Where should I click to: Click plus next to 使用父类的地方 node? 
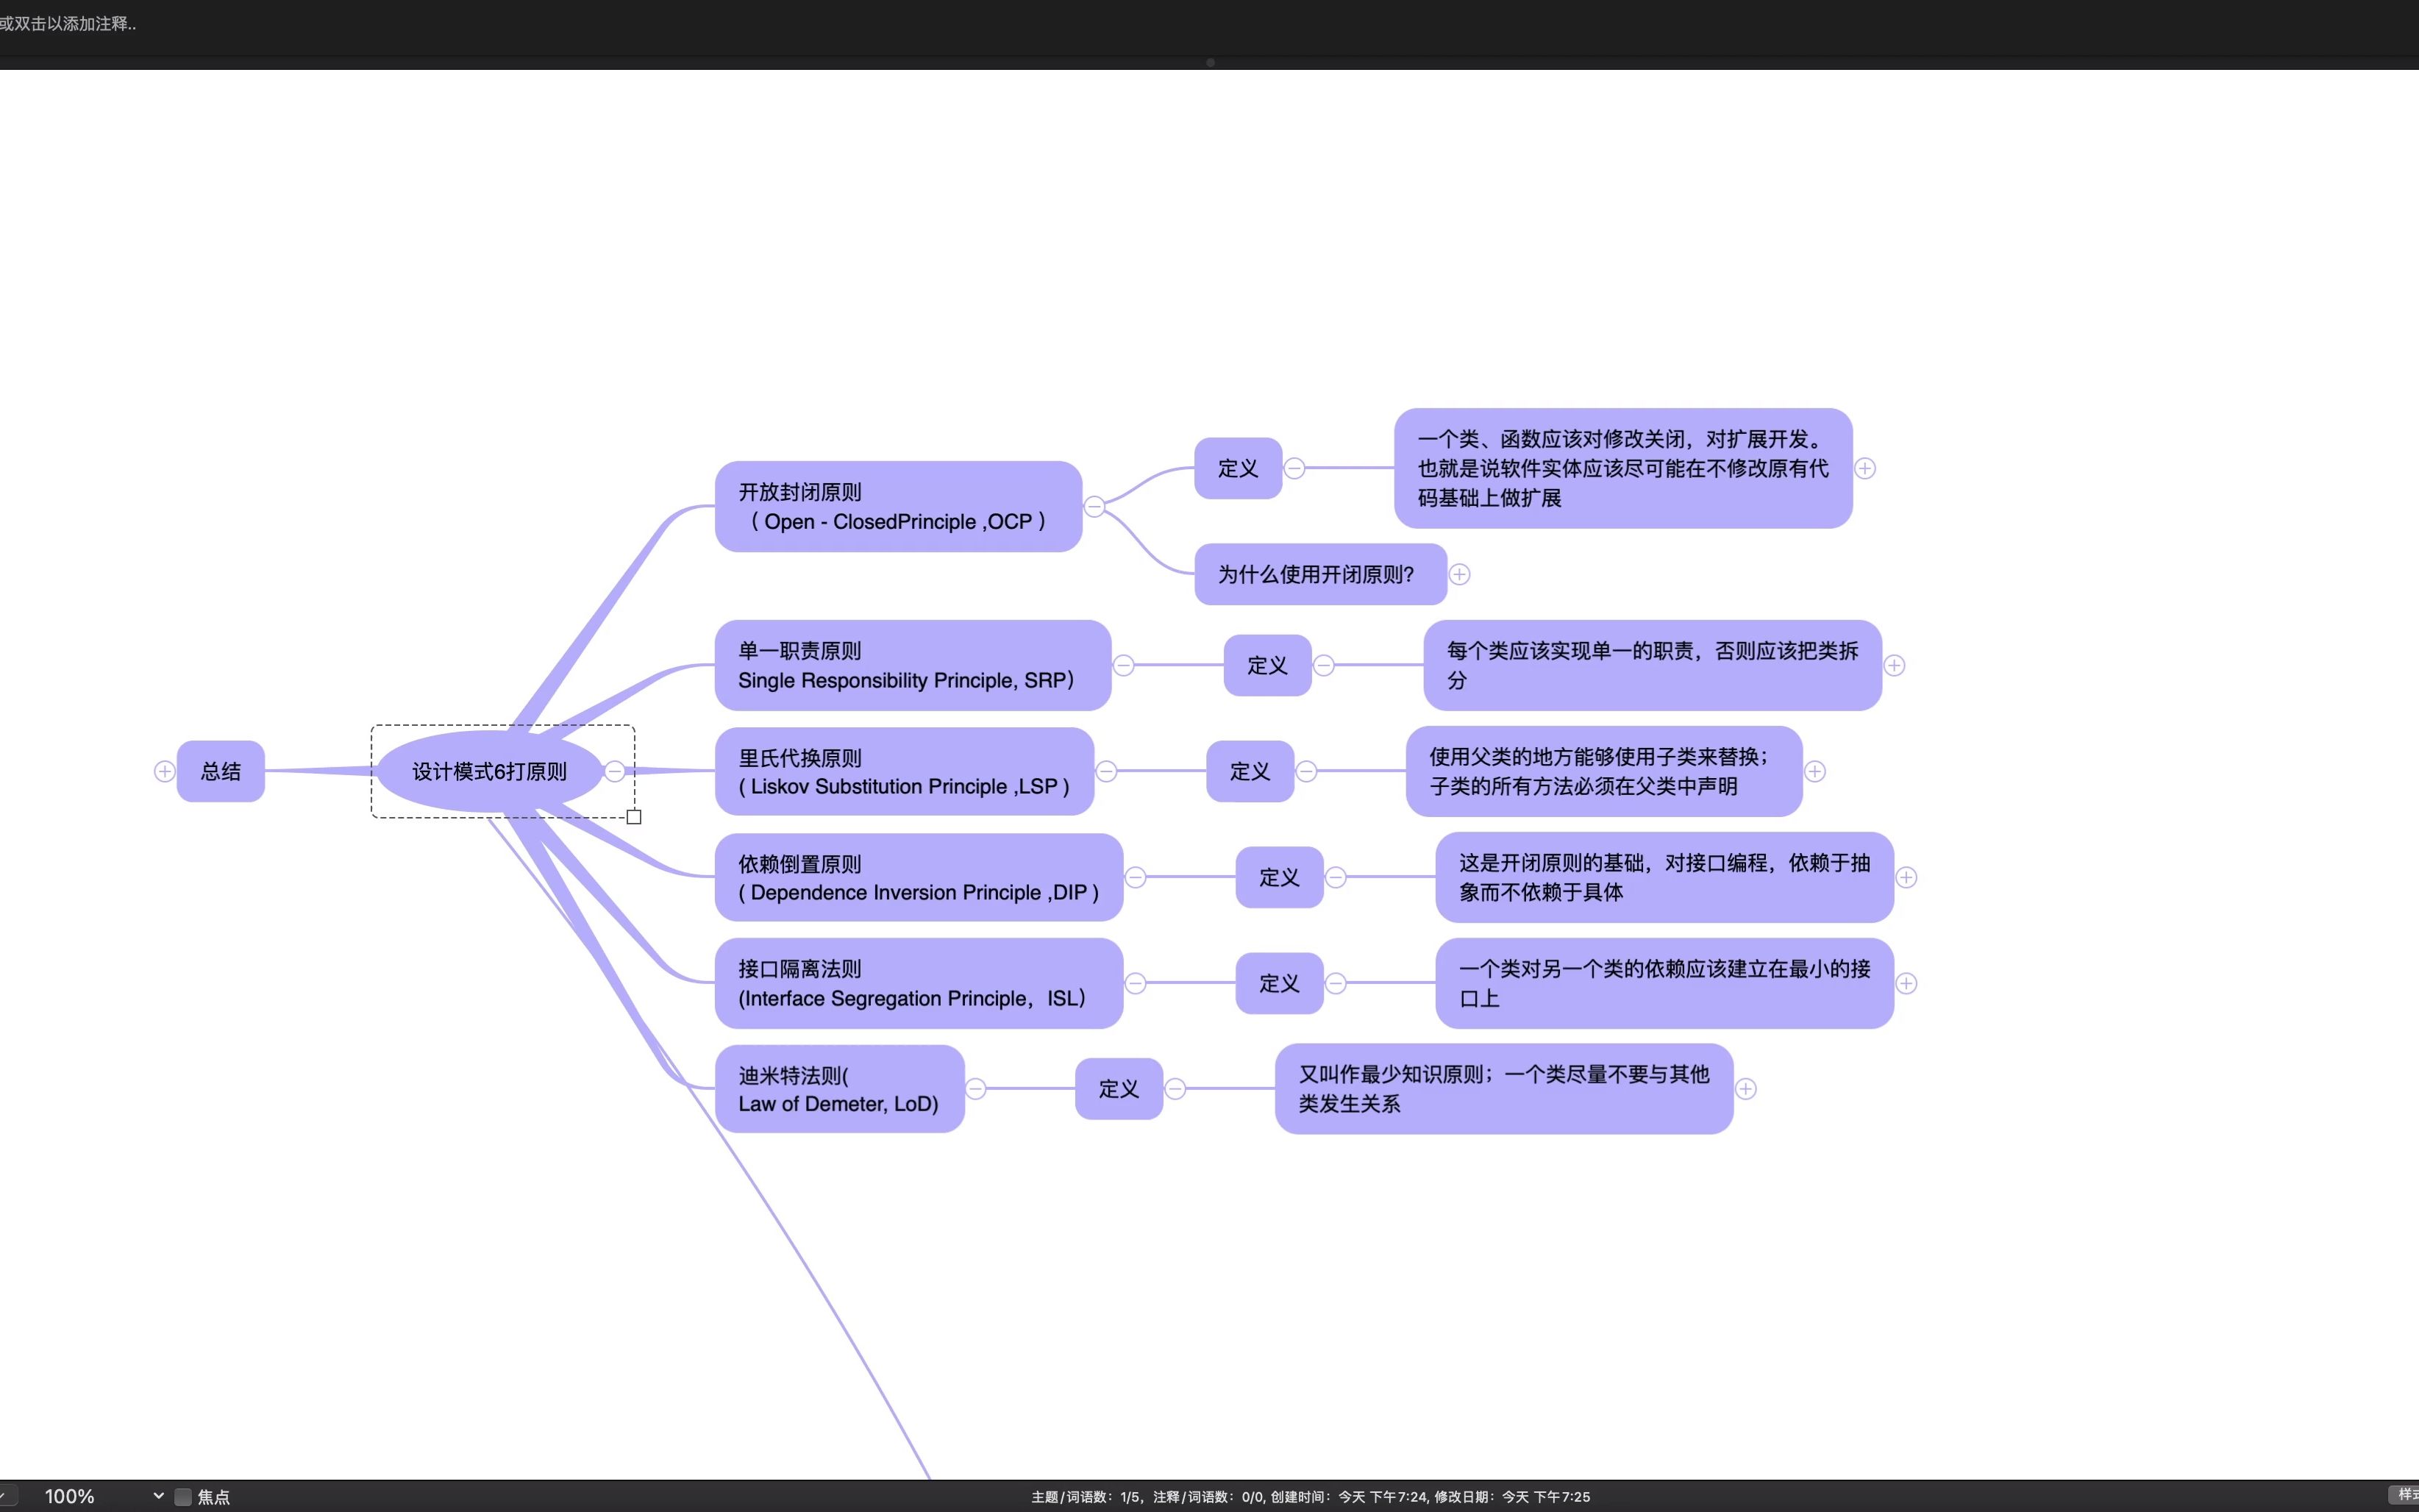coord(1815,771)
